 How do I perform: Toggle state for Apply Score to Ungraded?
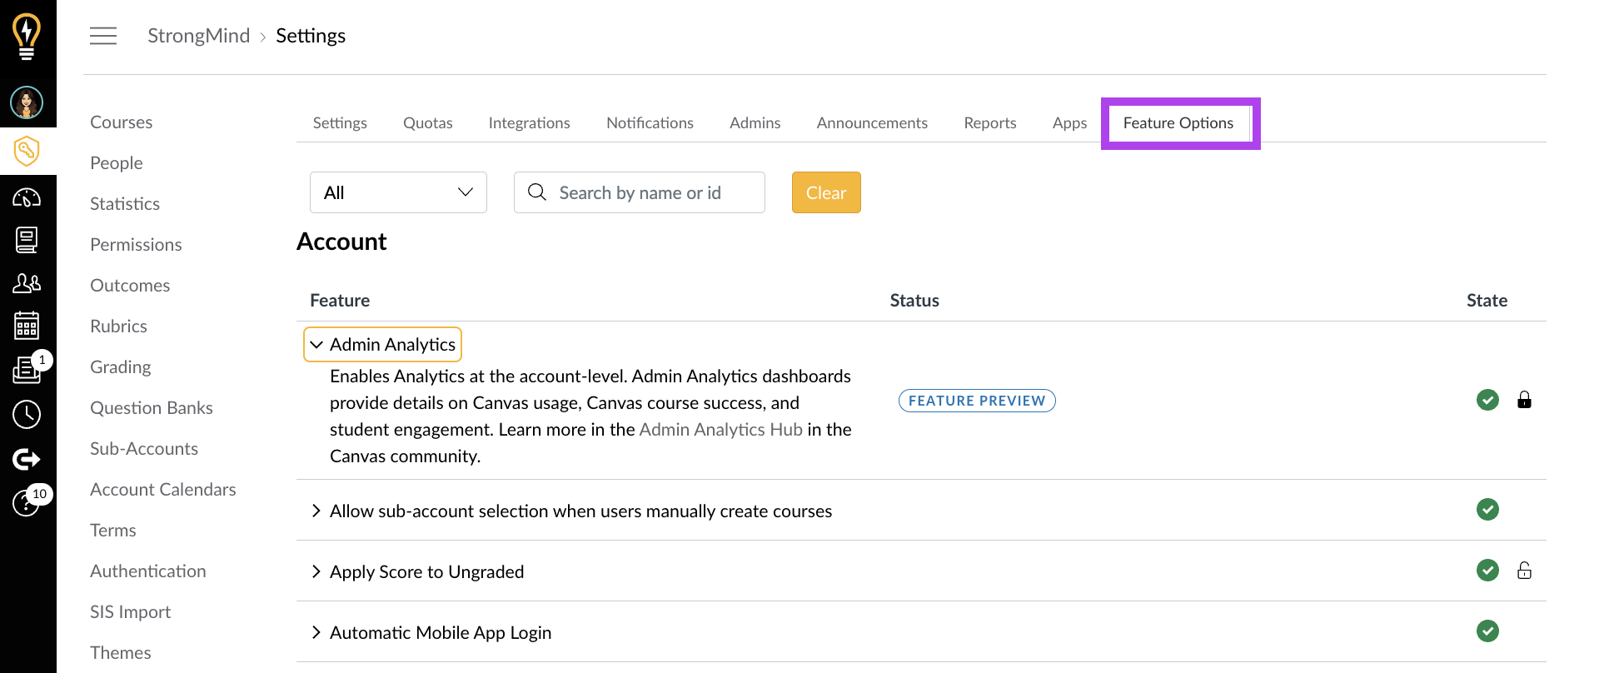click(x=1487, y=570)
